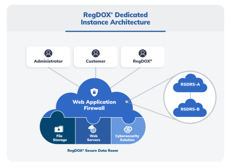Click the "Administrator" label
The height and width of the screenshot is (168, 231).
pos(49,61)
